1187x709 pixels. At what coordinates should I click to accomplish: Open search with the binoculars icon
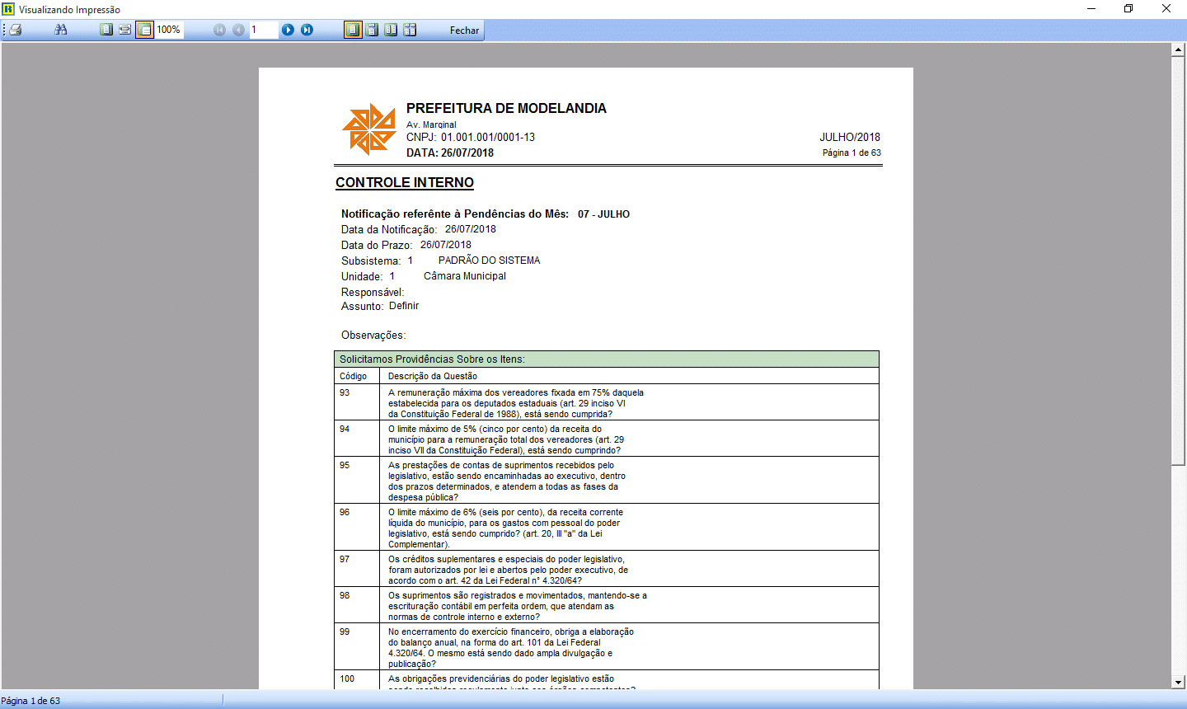pos(61,30)
